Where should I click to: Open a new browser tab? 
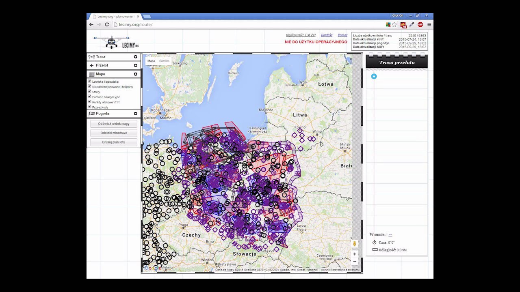(x=147, y=16)
